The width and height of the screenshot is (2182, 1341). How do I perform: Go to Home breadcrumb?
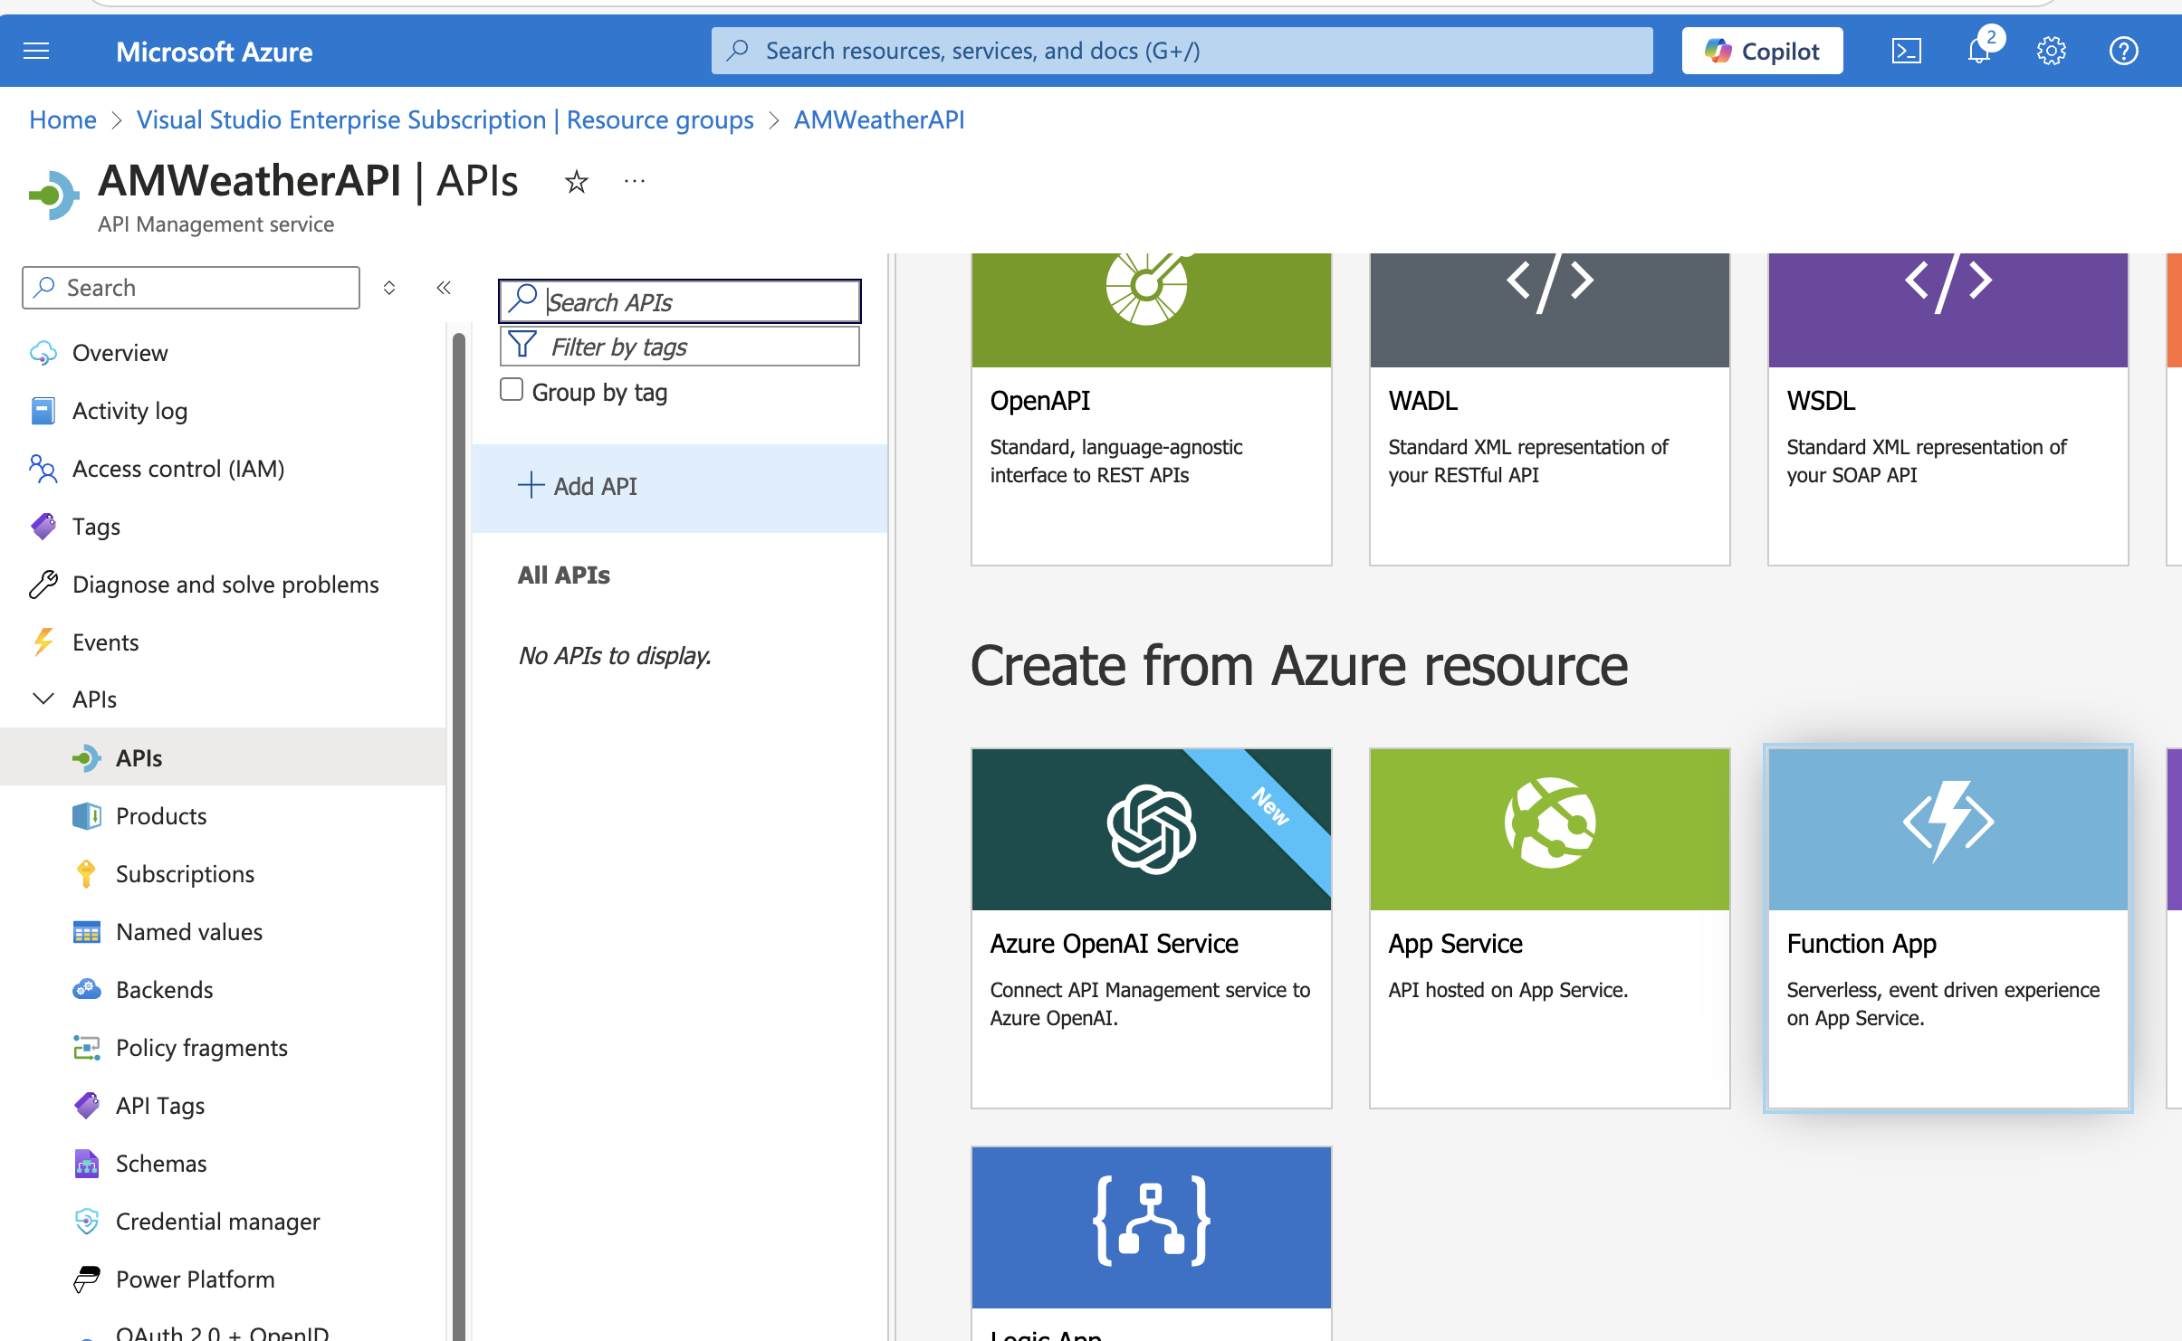(x=62, y=119)
